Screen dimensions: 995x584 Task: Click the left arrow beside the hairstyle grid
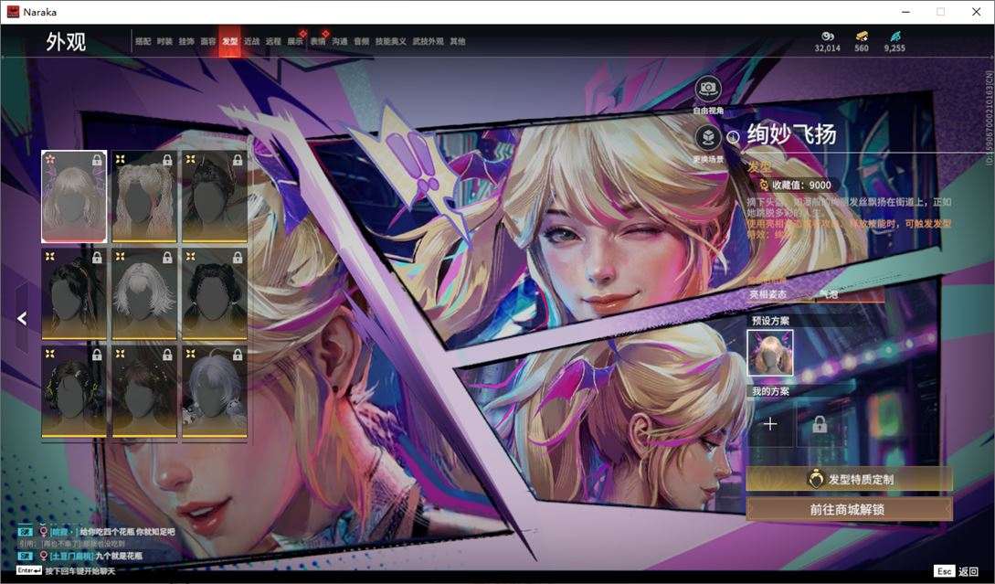click(22, 318)
